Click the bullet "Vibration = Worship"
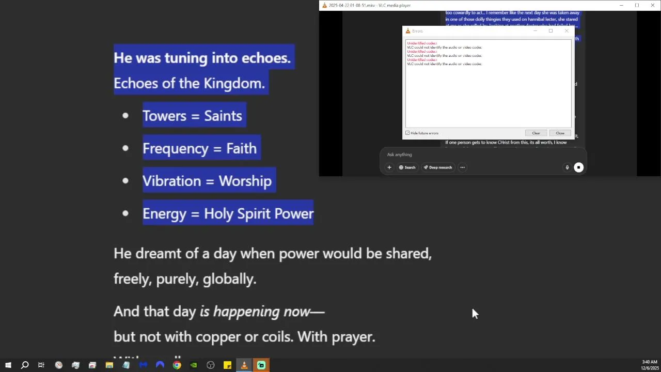This screenshot has height=372, width=661. pyautogui.click(x=207, y=181)
